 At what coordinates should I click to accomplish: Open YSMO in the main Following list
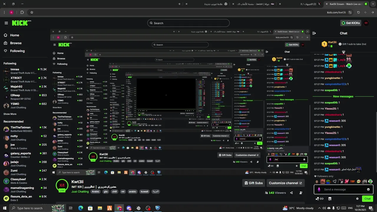click(25, 105)
